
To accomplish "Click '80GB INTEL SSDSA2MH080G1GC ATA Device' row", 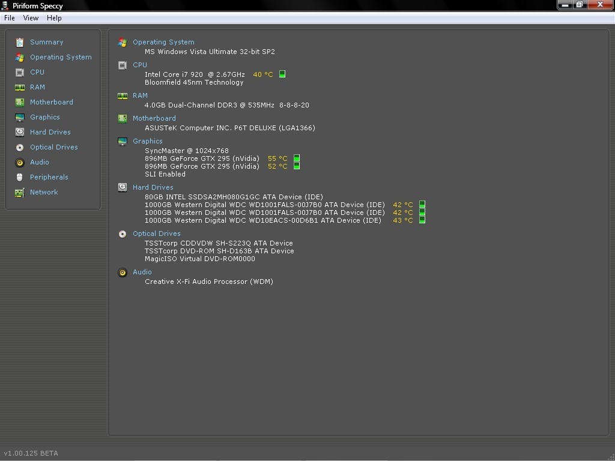I will tap(234, 197).
